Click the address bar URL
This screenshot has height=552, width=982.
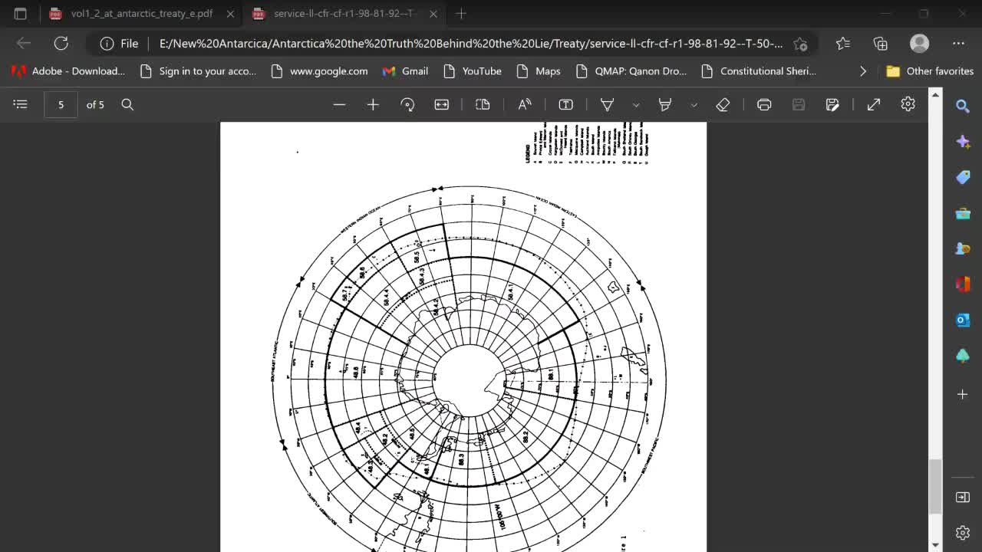coord(471,44)
